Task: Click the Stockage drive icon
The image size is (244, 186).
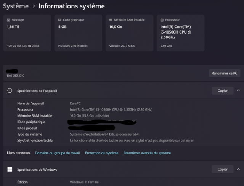Action: [9, 20]
